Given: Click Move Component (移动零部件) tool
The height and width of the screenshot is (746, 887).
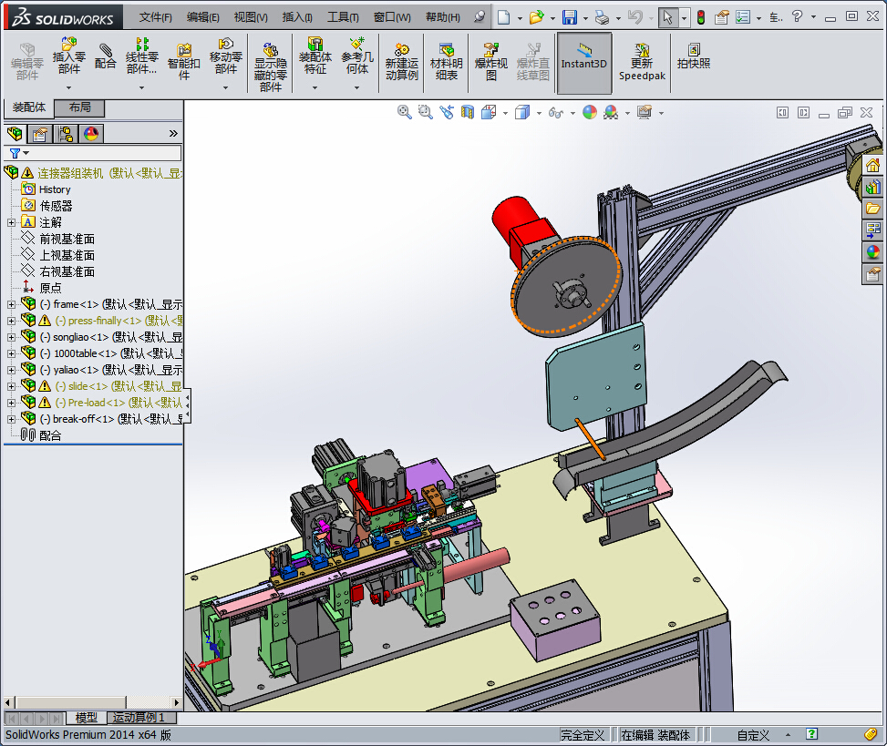Looking at the screenshot, I should (226, 56).
